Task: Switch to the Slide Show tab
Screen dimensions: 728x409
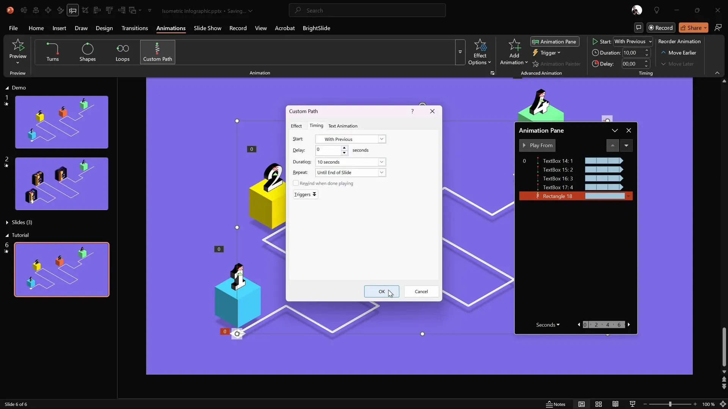Action: pos(207,28)
